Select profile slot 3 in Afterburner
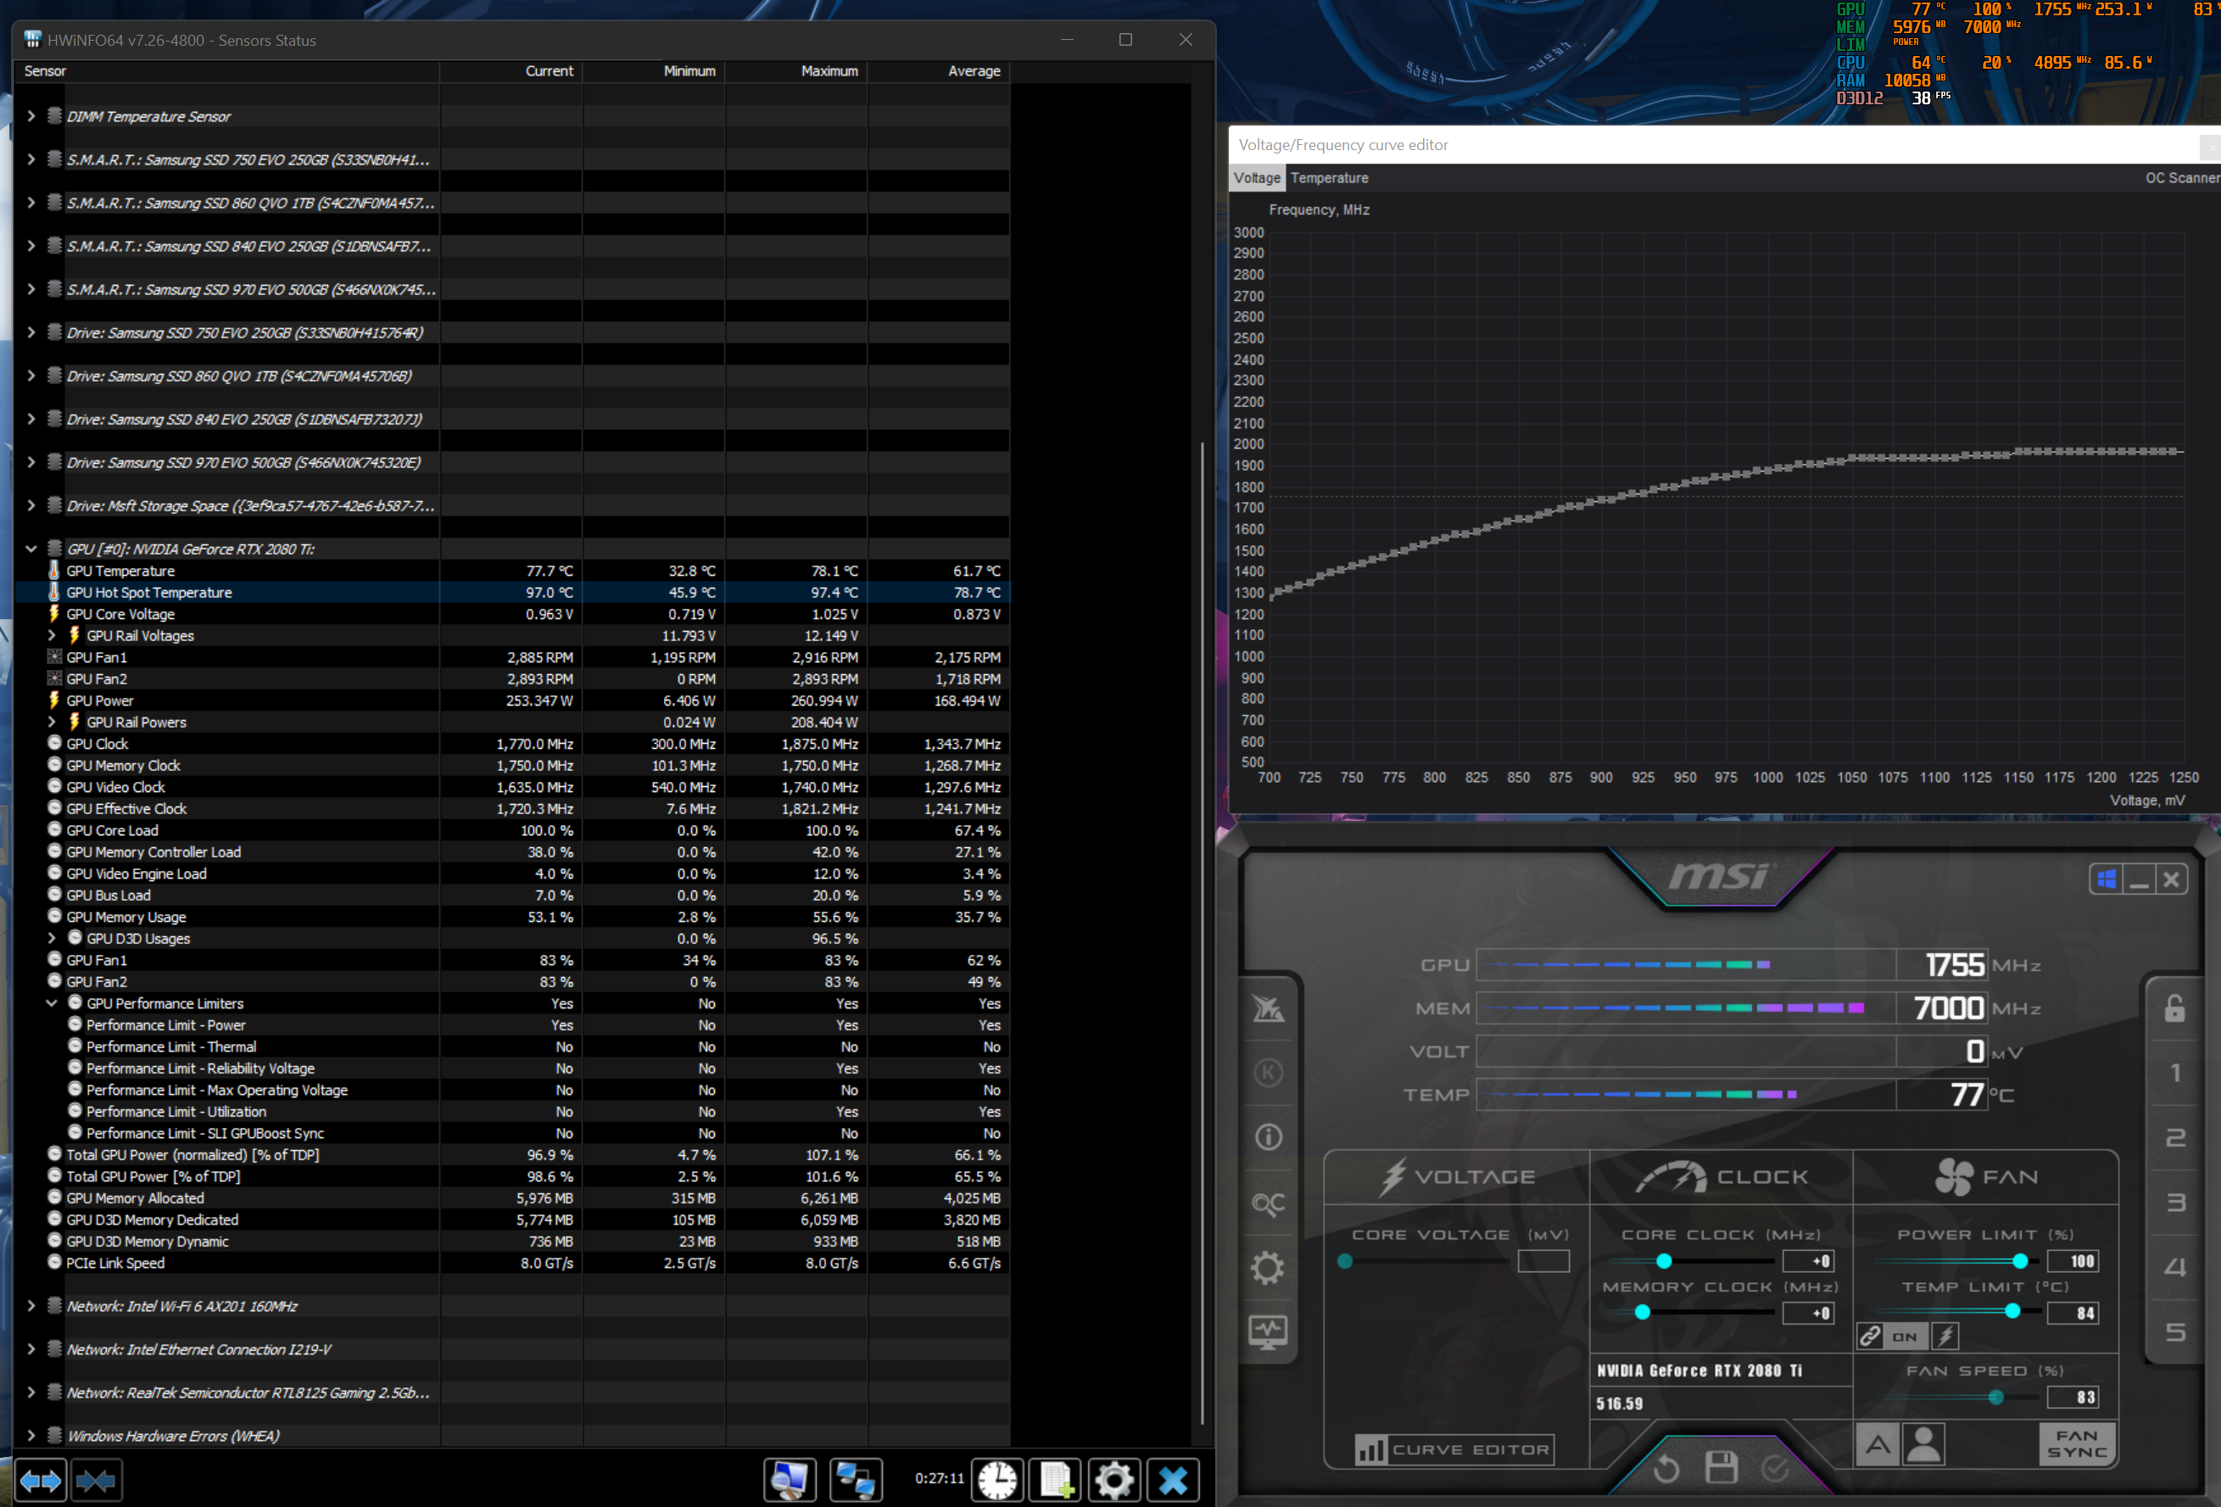The image size is (2221, 1507). click(x=2176, y=1203)
